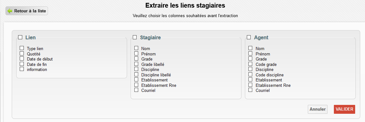Enable the Type lien column
This screenshot has height=122, width=365.
pos(22,48)
